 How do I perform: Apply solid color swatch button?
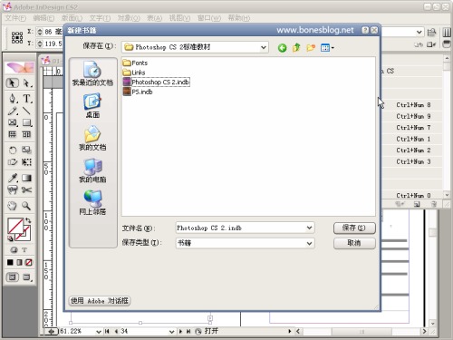10,262
